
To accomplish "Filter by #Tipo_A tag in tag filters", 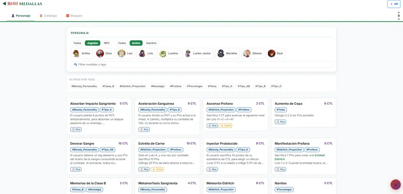I will point(227,86).
